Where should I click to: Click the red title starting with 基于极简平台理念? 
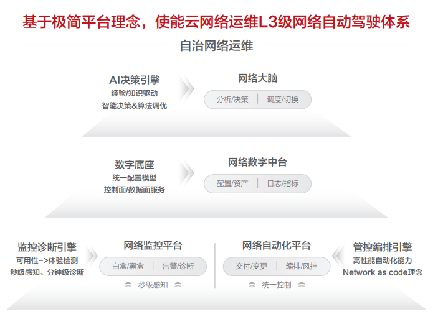click(x=216, y=22)
